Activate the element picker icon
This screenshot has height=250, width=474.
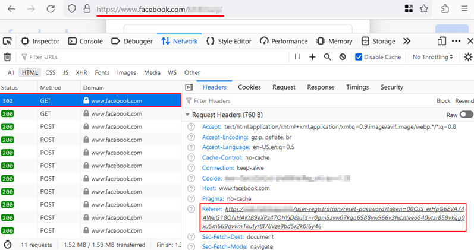(7, 41)
